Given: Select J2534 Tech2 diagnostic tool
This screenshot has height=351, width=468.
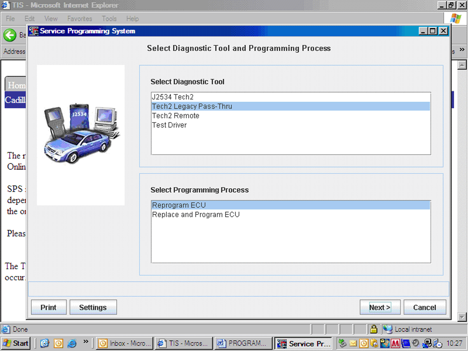Looking at the screenshot, I should (173, 97).
